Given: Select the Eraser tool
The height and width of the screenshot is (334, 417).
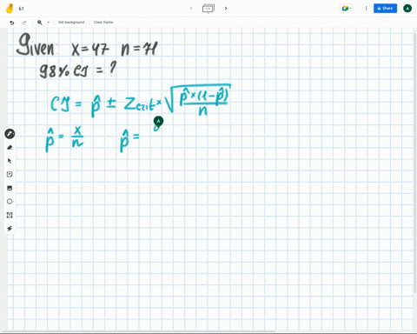Looking at the screenshot, I should tap(10, 147).
